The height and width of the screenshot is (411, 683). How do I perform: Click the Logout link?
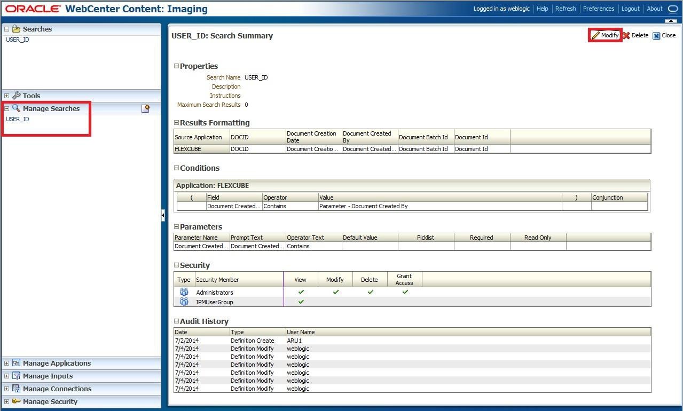(630, 9)
